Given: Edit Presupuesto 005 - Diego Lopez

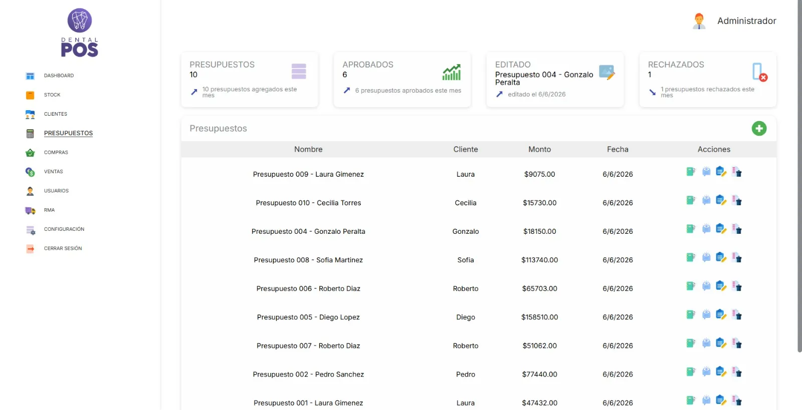Looking at the screenshot, I should 721,314.
